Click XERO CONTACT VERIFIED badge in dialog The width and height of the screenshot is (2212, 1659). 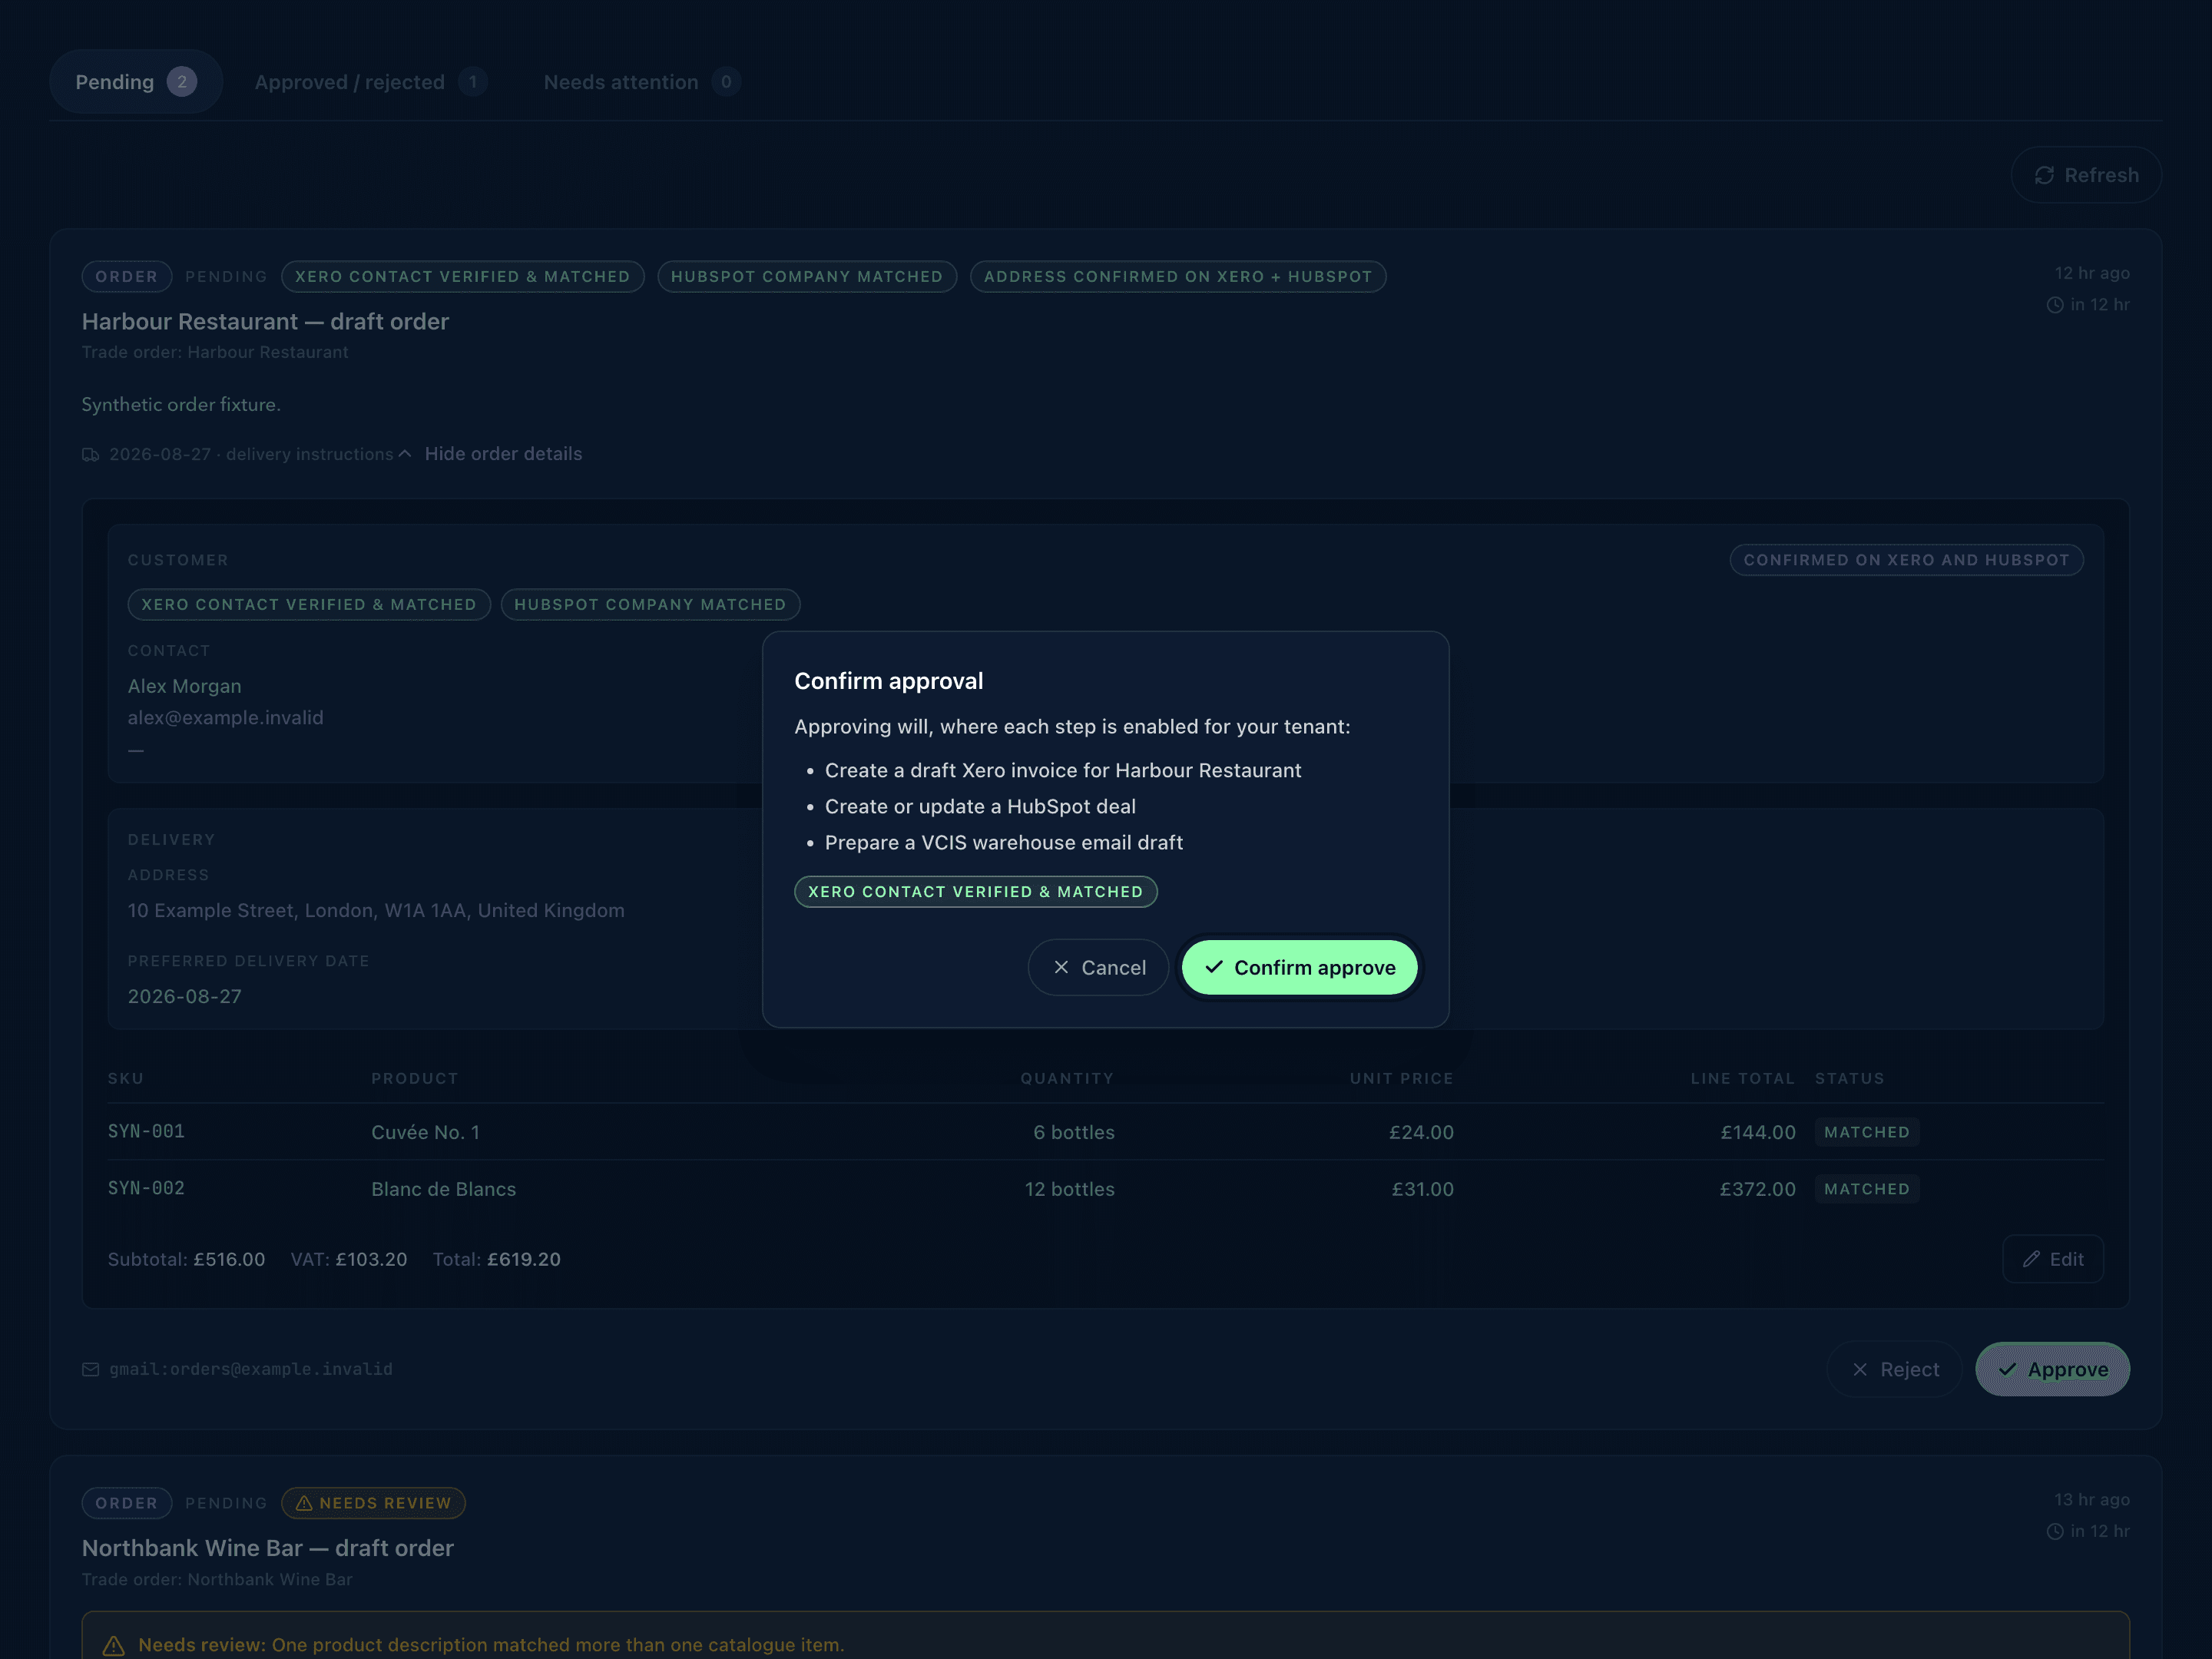(x=975, y=892)
